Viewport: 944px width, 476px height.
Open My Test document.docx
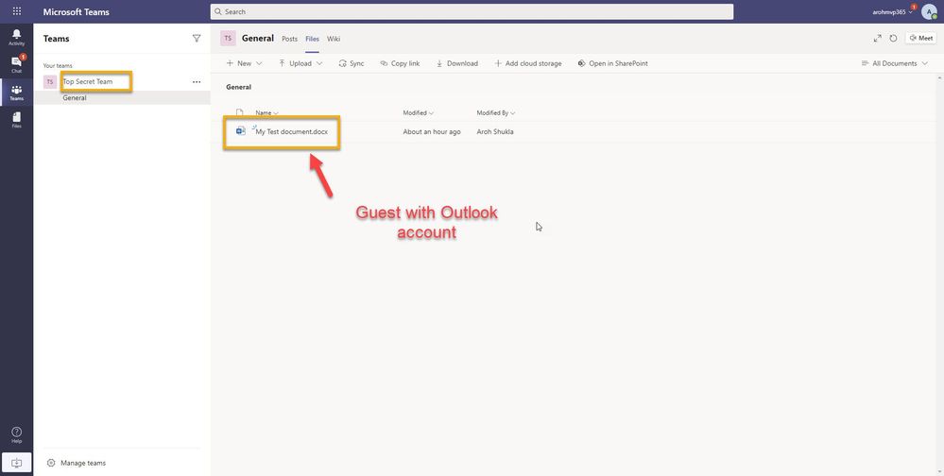291,131
